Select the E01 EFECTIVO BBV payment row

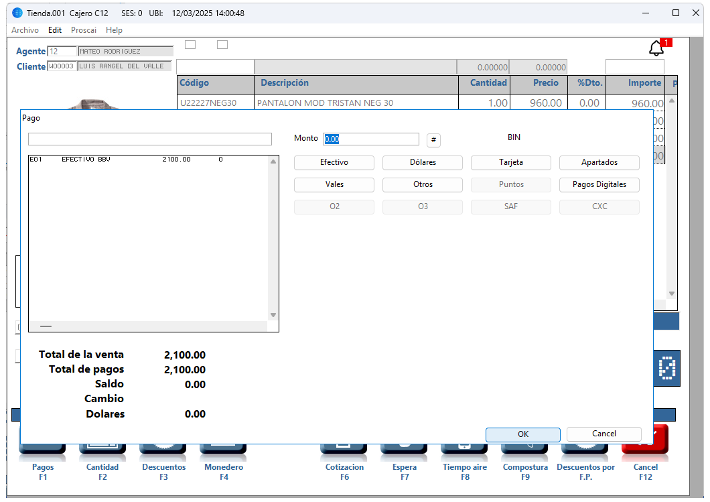(x=148, y=160)
